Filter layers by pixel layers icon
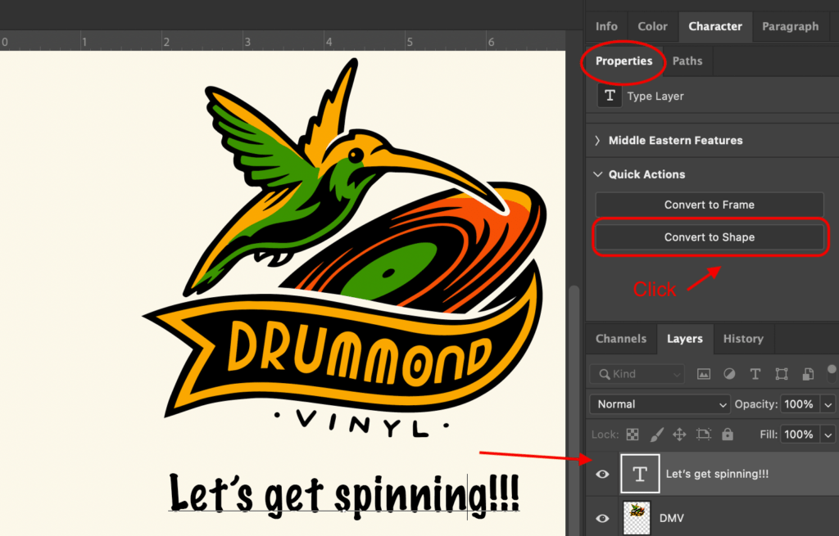The height and width of the screenshot is (536, 839). [x=703, y=374]
